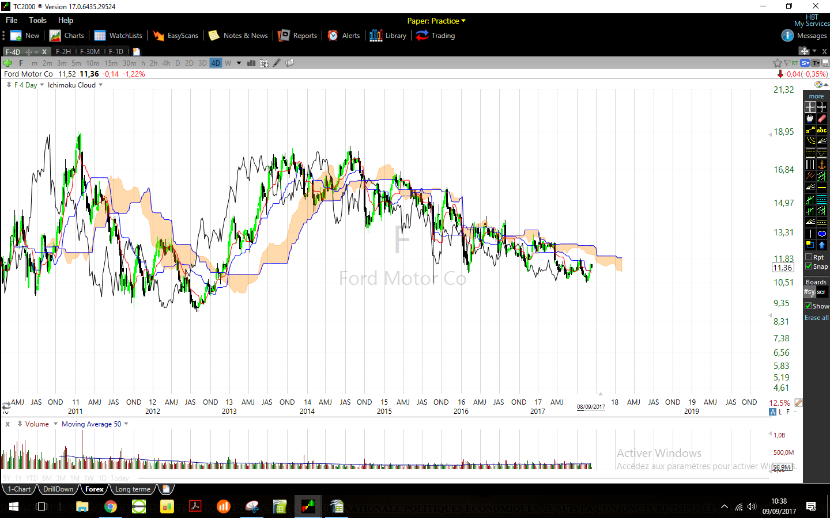Click the Trading toolbar button

coord(435,36)
